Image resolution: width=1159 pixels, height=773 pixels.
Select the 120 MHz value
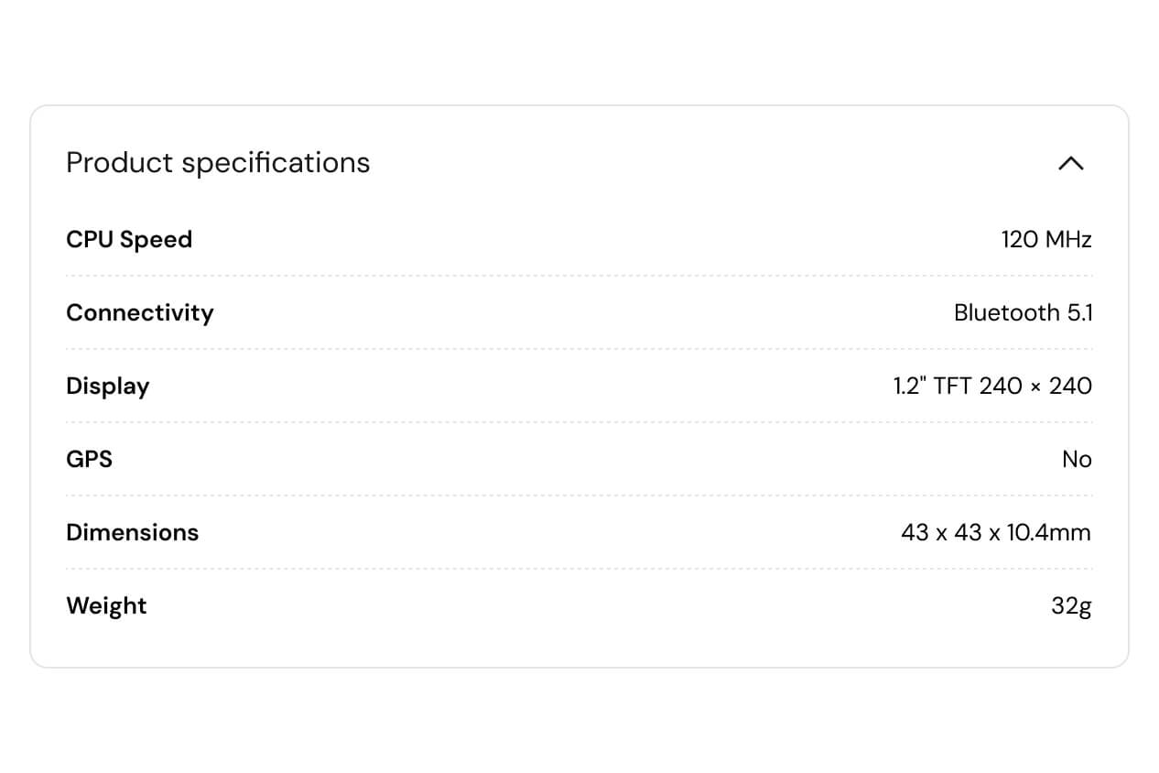[x=1046, y=240]
